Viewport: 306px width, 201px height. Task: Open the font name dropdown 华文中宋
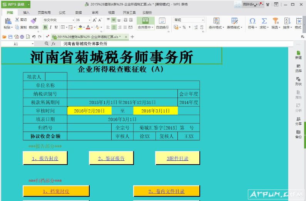coord(59,20)
